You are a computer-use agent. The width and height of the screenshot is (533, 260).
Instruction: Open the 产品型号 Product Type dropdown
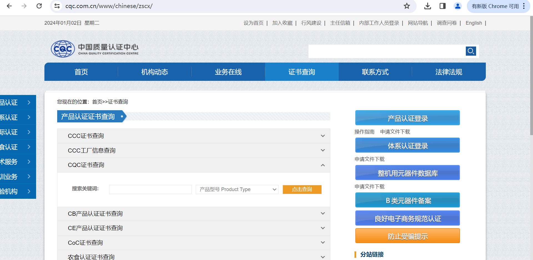[237, 189]
